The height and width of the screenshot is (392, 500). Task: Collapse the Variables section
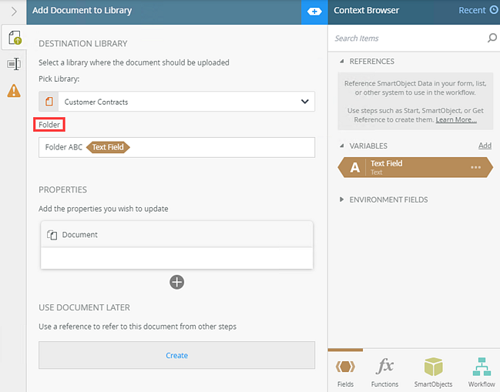pyautogui.click(x=343, y=146)
